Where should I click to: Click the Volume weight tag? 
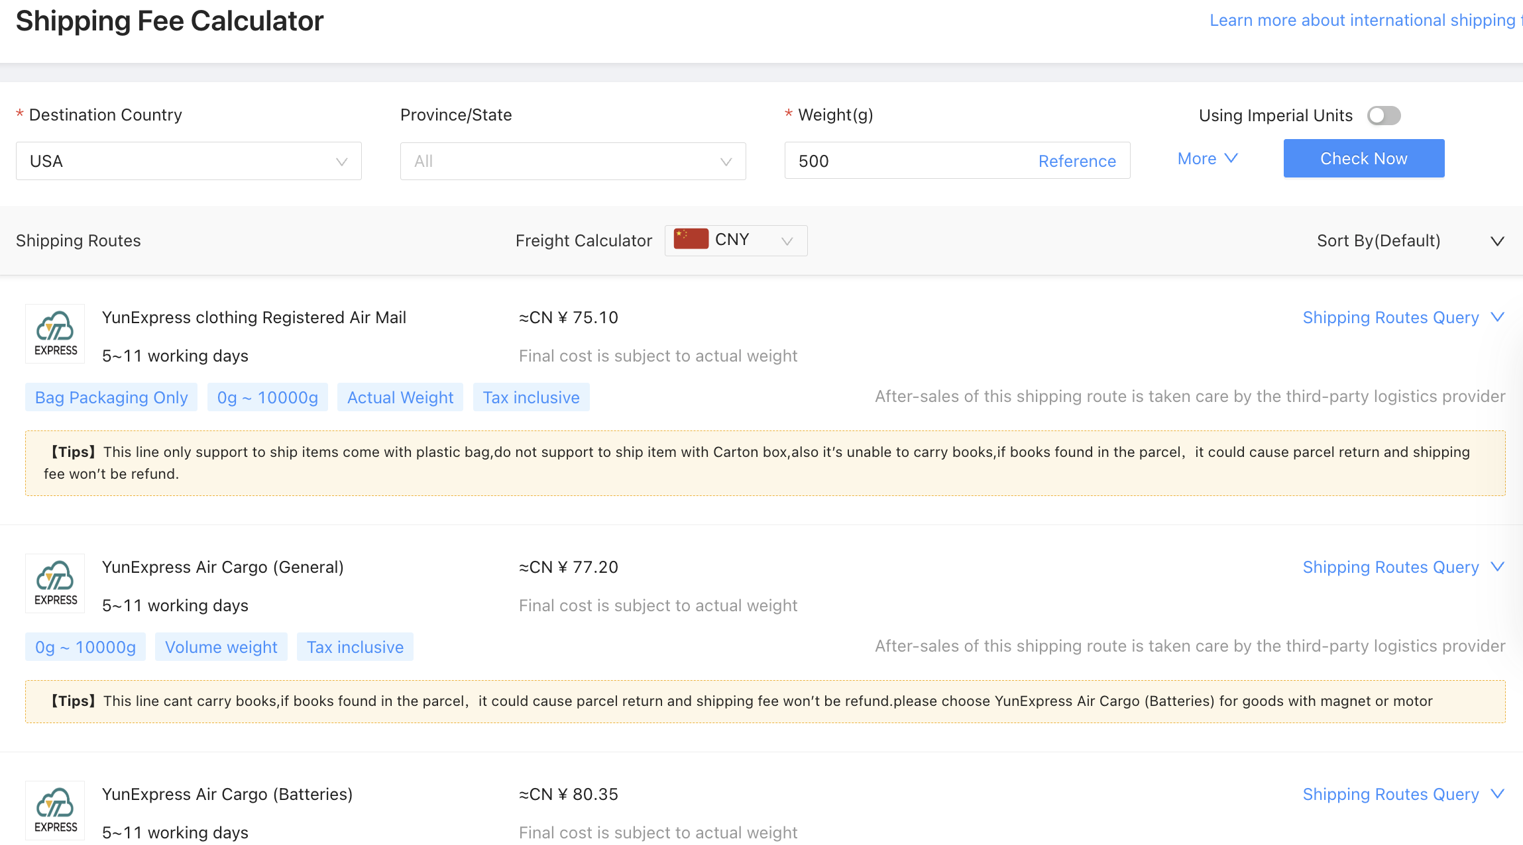coord(221,647)
